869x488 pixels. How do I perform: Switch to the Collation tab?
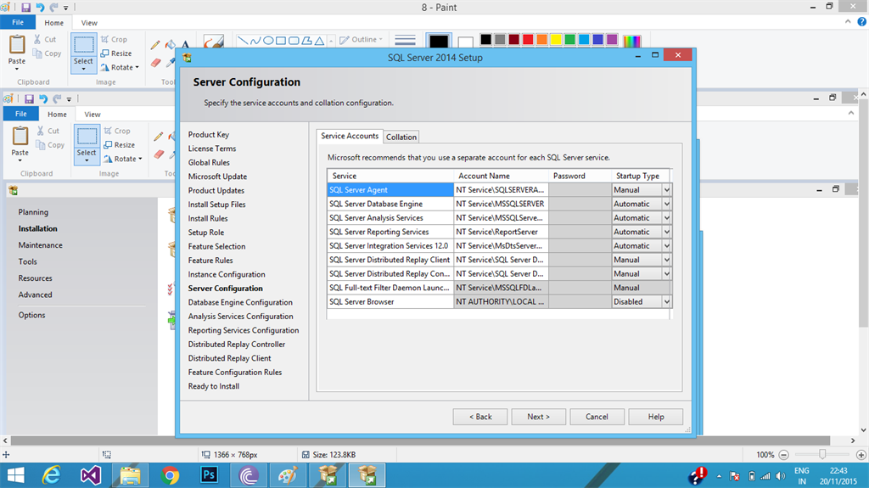pyautogui.click(x=401, y=137)
